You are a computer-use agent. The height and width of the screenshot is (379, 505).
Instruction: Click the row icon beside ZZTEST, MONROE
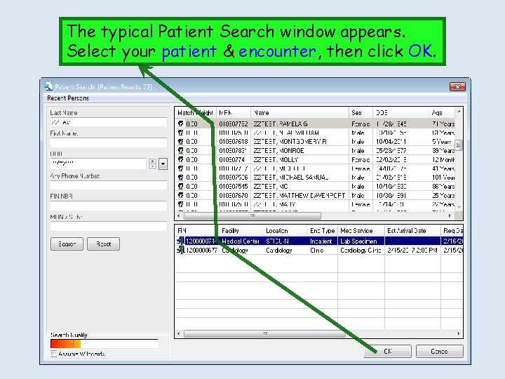pyautogui.click(x=181, y=150)
